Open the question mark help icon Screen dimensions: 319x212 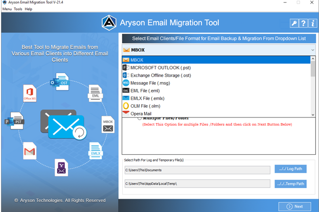tap(303, 23)
